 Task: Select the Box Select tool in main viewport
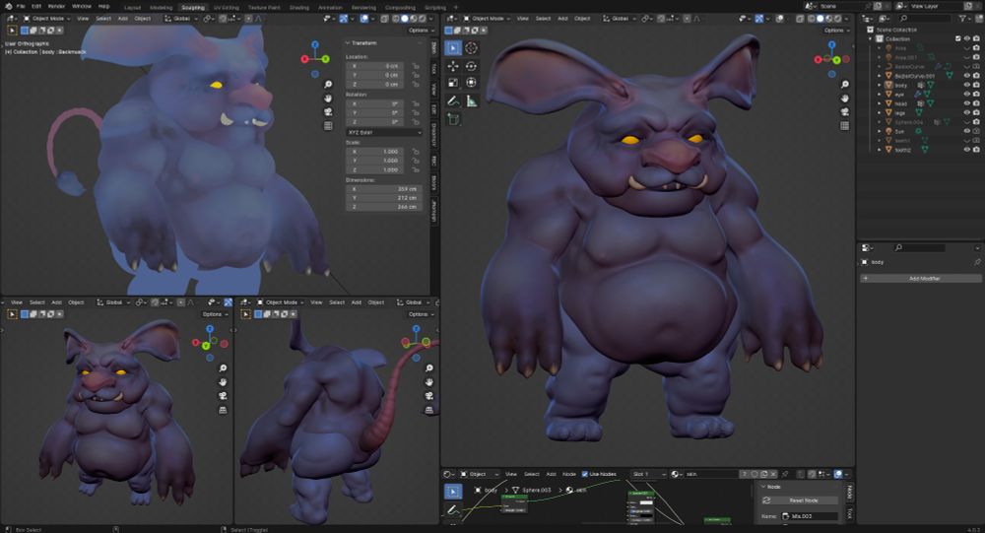[453, 47]
